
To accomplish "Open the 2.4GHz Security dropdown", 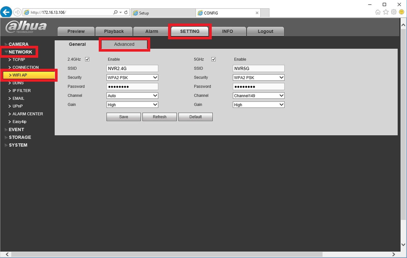I will coord(132,77).
